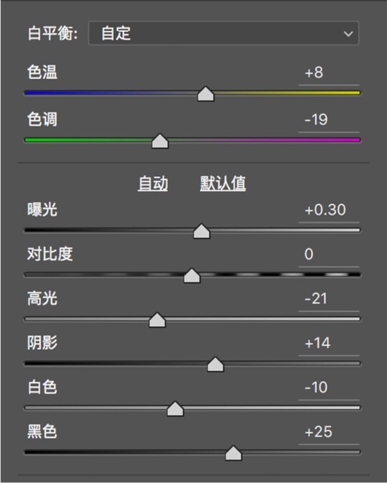The image size is (387, 483).
Task: Click the 对比度 contrast slider handle
Action: click(x=192, y=276)
